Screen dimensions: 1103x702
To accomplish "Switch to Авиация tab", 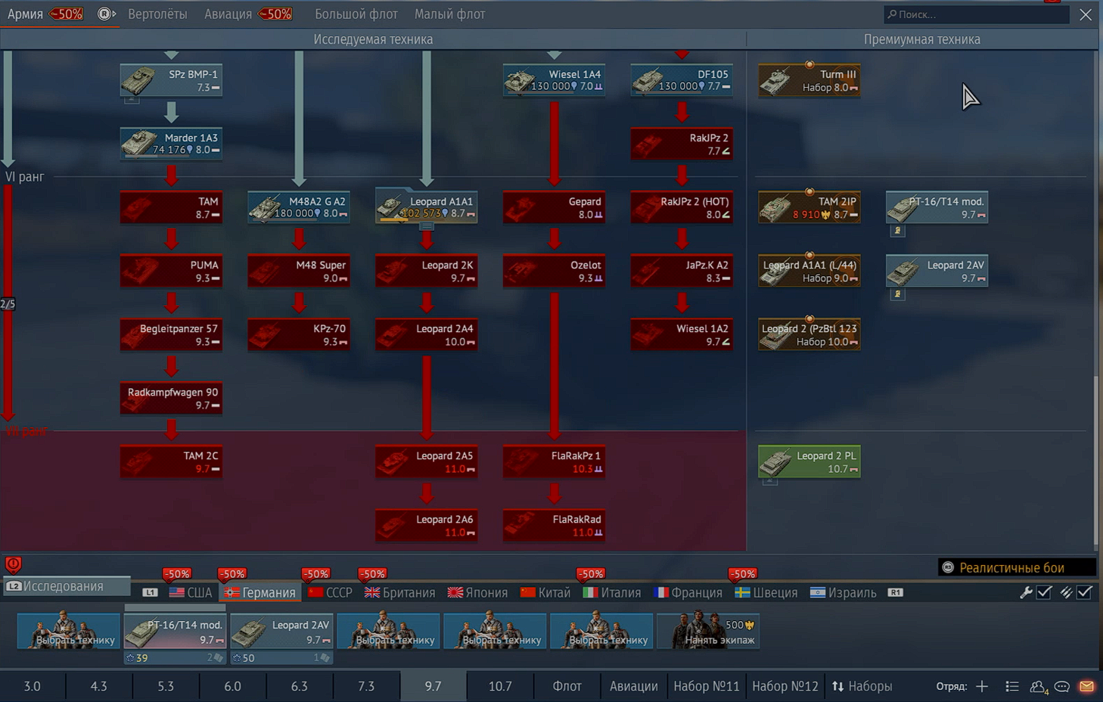I will click(x=228, y=14).
